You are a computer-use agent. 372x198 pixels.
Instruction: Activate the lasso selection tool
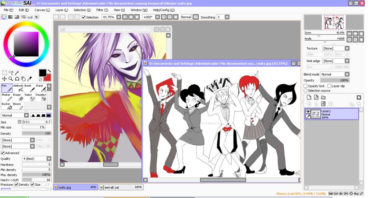(11, 73)
